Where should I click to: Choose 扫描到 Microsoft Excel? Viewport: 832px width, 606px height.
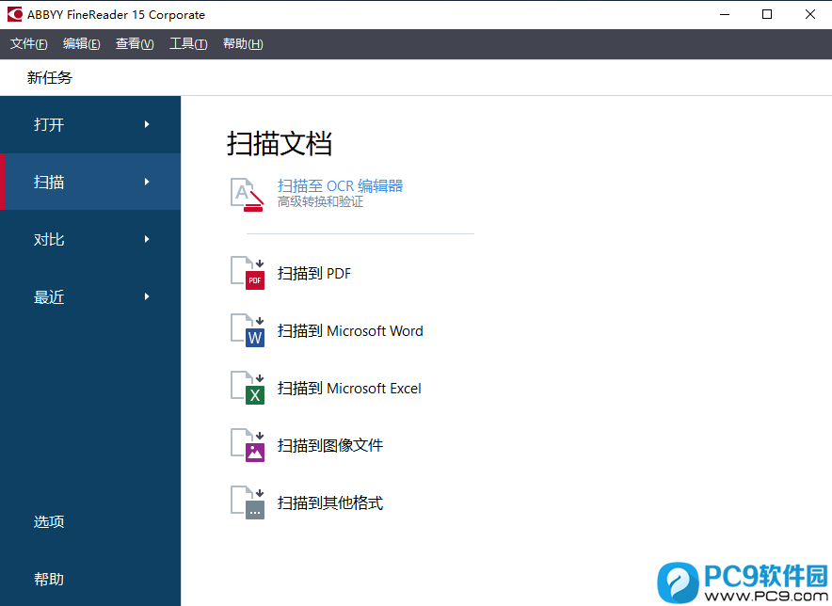tap(349, 388)
